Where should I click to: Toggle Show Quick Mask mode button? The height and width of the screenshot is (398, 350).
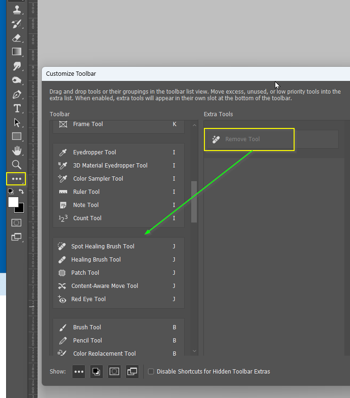coord(114,372)
